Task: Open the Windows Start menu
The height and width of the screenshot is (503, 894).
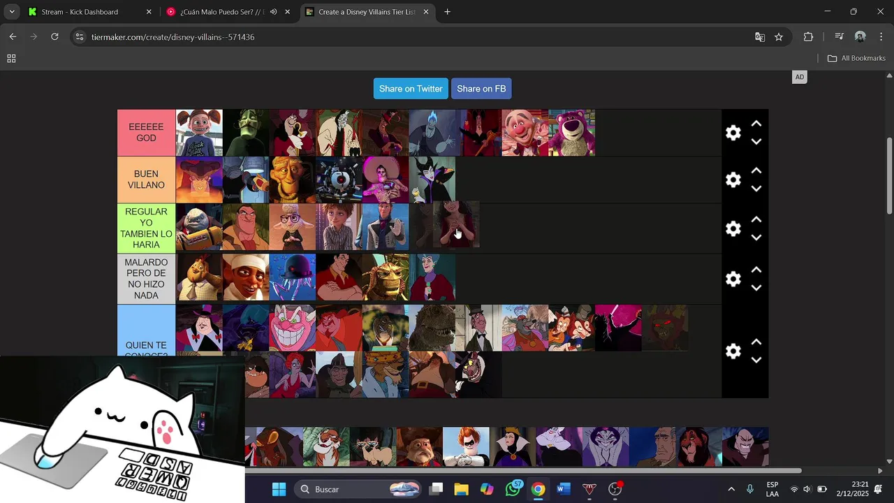Action: click(x=279, y=489)
